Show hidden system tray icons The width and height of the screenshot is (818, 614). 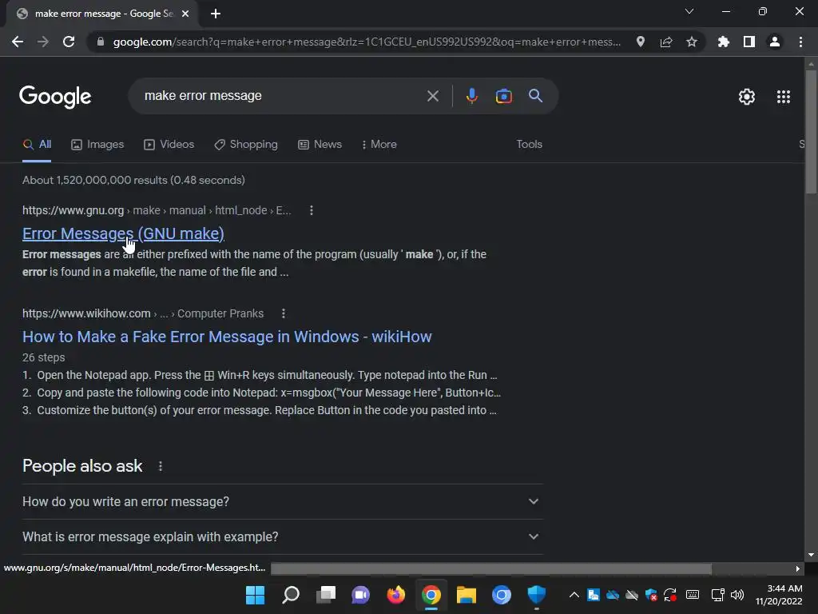pos(574,595)
